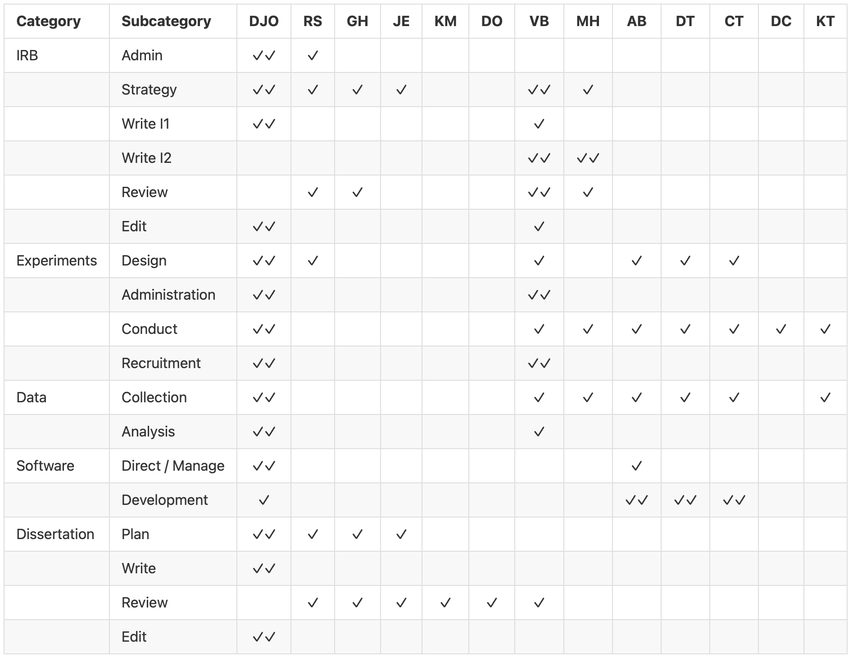Viewport: 853px width, 657px height.
Task: Select the Write I2 subcategory label
Action: point(146,158)
